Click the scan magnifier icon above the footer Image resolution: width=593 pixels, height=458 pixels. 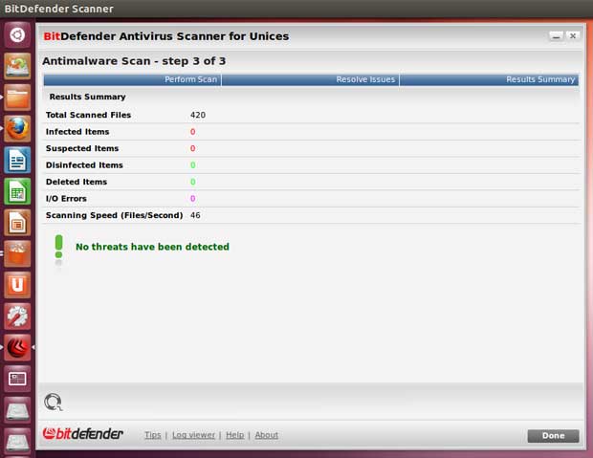pos(54,402)
